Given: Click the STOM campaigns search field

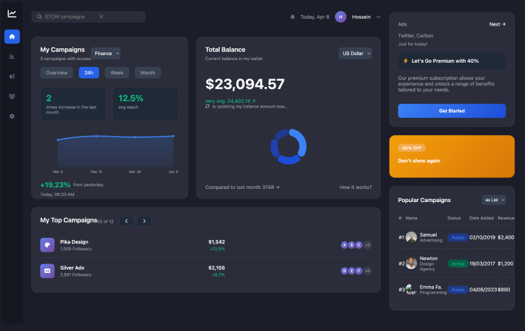Looking at the screenshot, I should coord(69,17).
